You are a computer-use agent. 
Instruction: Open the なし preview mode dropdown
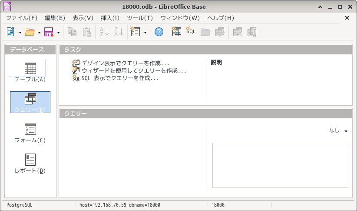click(x=338, y=131)
